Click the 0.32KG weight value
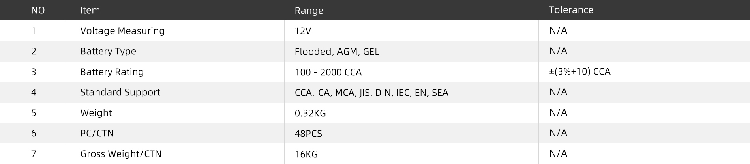This screenshot has width=750, height=164. (x=310, y=113)
